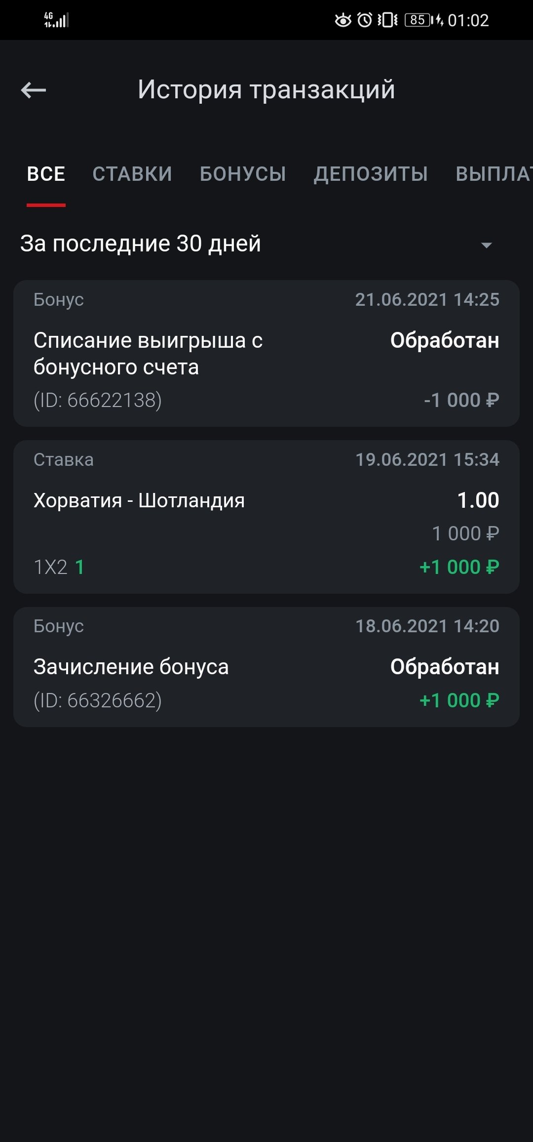Tap the clock showing 01:02

tap(468, 20)
